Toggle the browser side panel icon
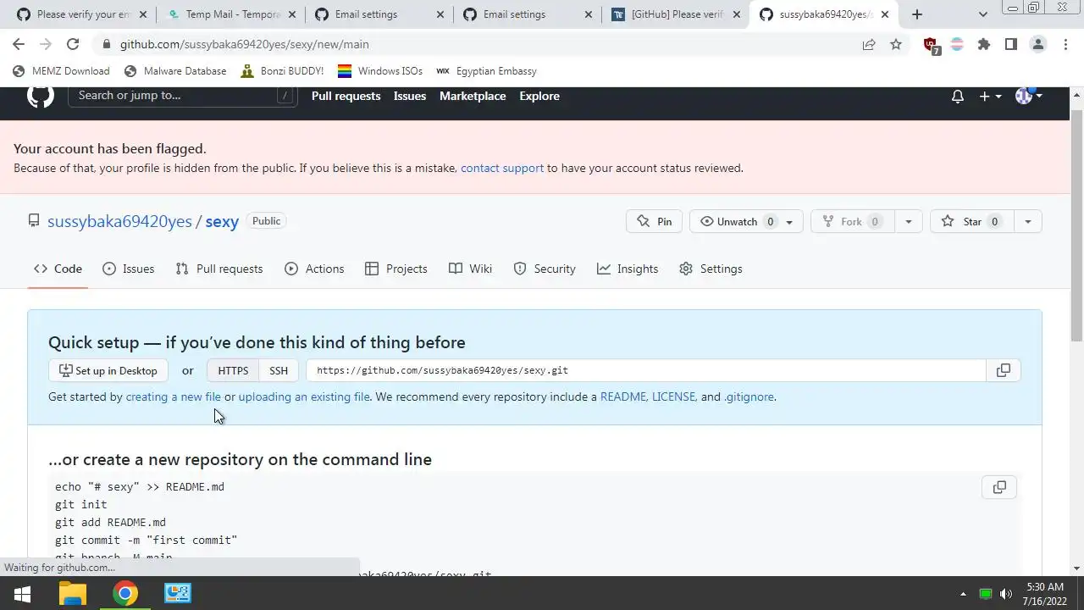This screenshot has width=1084, height=610. click(1011, 44)
